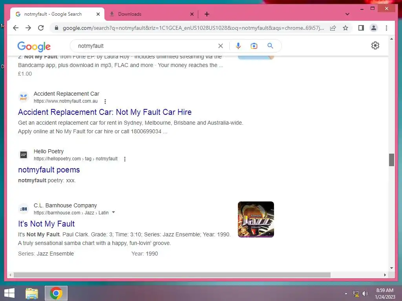Expand dropdown arrow beside barnhouse.com URL
The height and width of the screenshot is (301, 402).
point(113,212)
